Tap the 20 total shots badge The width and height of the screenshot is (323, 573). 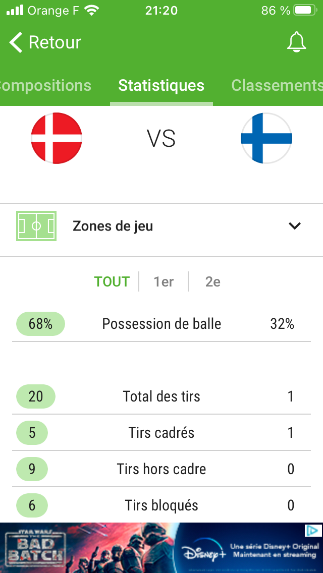[36, 396]
